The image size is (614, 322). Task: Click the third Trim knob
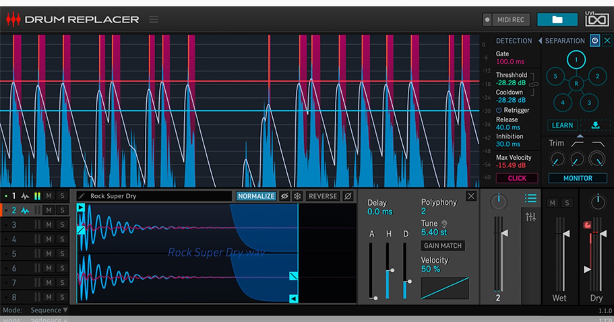click(597, 159)
